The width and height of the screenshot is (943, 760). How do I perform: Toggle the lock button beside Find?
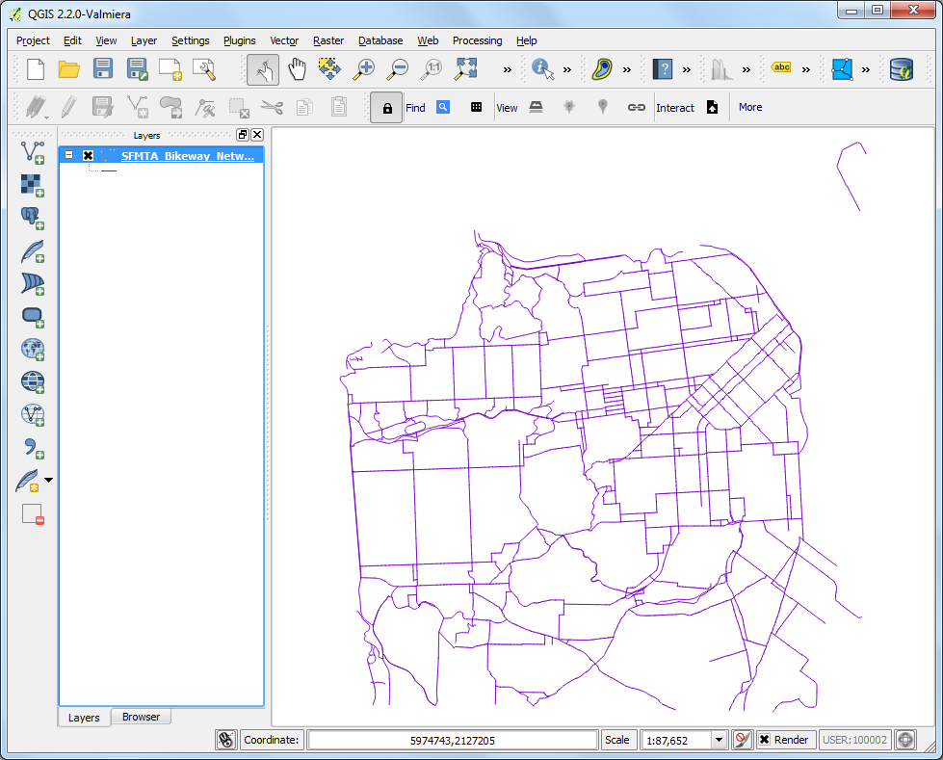coord(386,108)
